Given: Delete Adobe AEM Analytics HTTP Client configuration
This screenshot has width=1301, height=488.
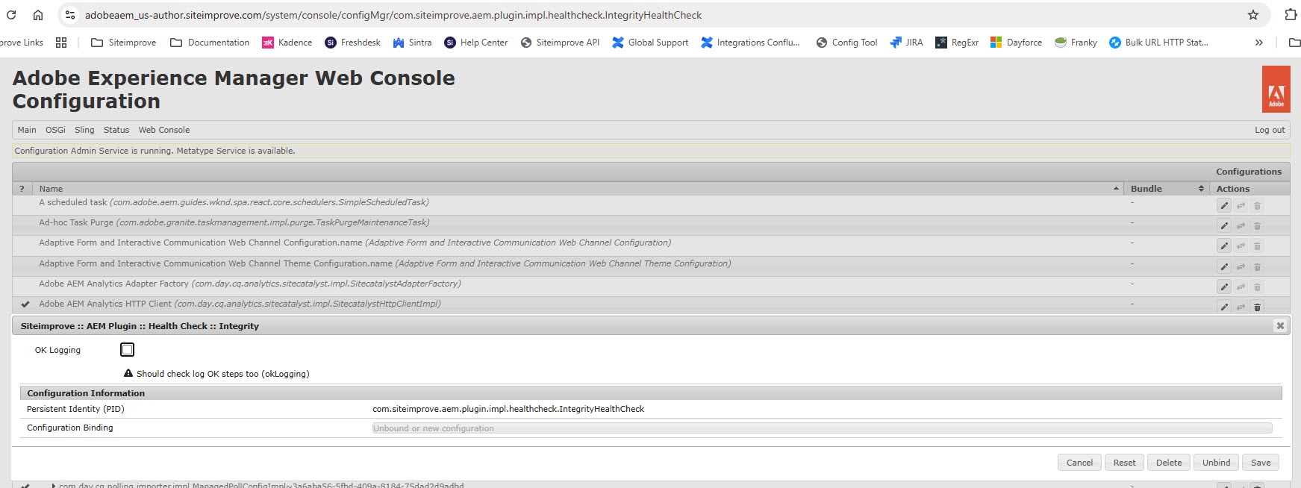Looking at the screenshot, I should click(x=1257, y=307).
